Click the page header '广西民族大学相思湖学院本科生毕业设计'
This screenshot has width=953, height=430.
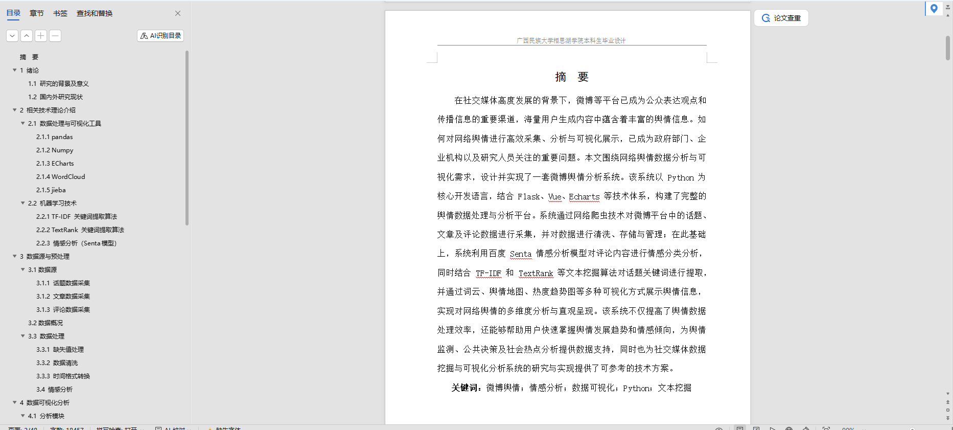click(x=571, y=40)
